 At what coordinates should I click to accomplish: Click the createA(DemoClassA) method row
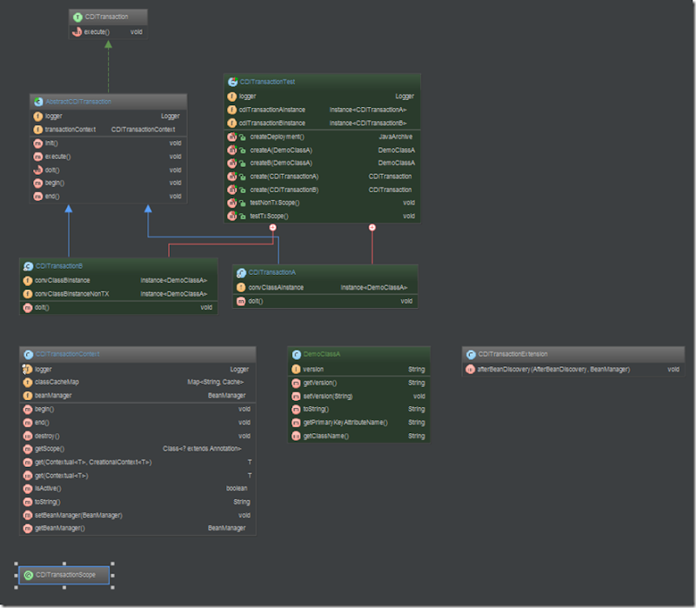coord(322,150)
